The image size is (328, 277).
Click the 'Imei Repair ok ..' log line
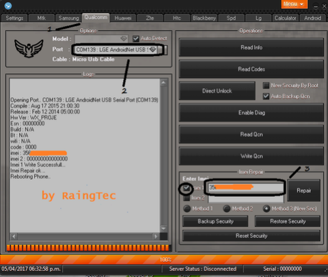click(x=28, y=170)
